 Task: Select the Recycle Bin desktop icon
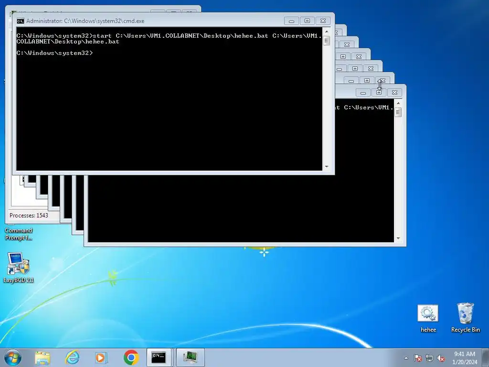pyautogui.click(x=465, y=318)
